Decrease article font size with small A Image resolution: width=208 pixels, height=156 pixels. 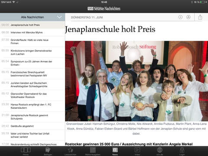[x=180, y=17]
